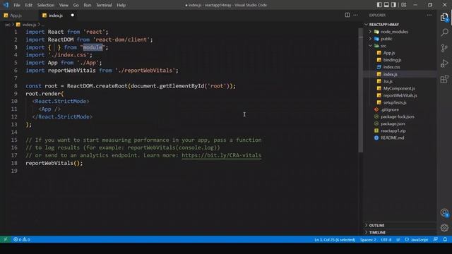Open the Manage gear icon

click(444, 227)
